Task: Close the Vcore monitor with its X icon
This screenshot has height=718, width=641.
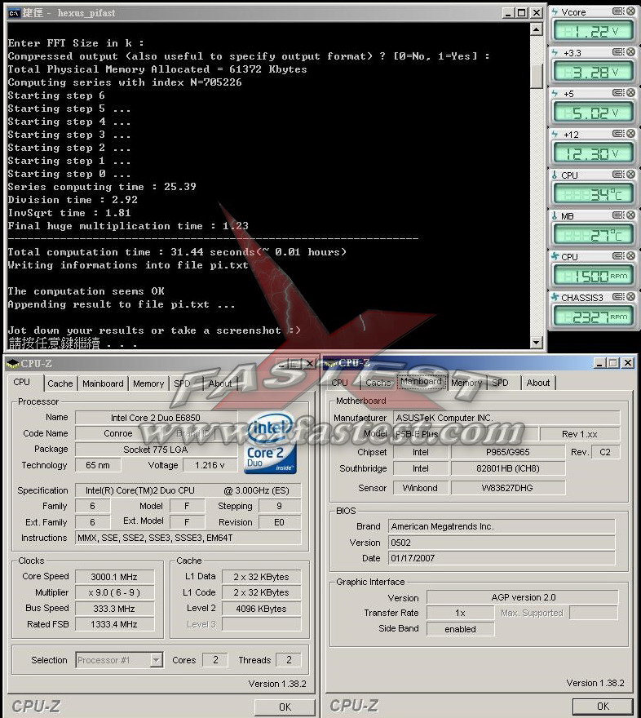Action: [630, 11]
